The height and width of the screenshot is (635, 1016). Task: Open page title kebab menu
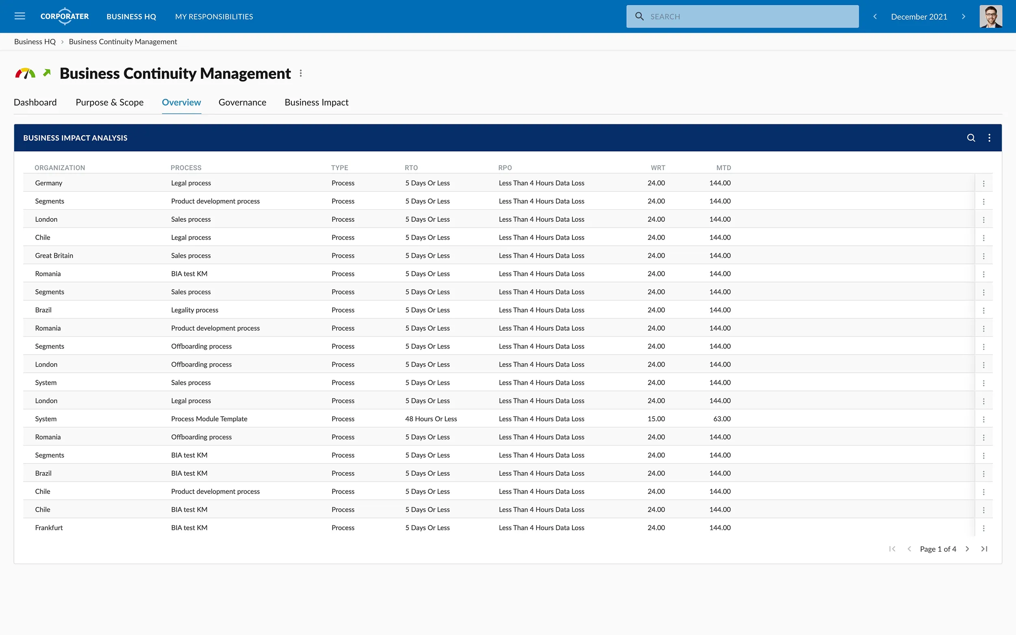[301, 74]
